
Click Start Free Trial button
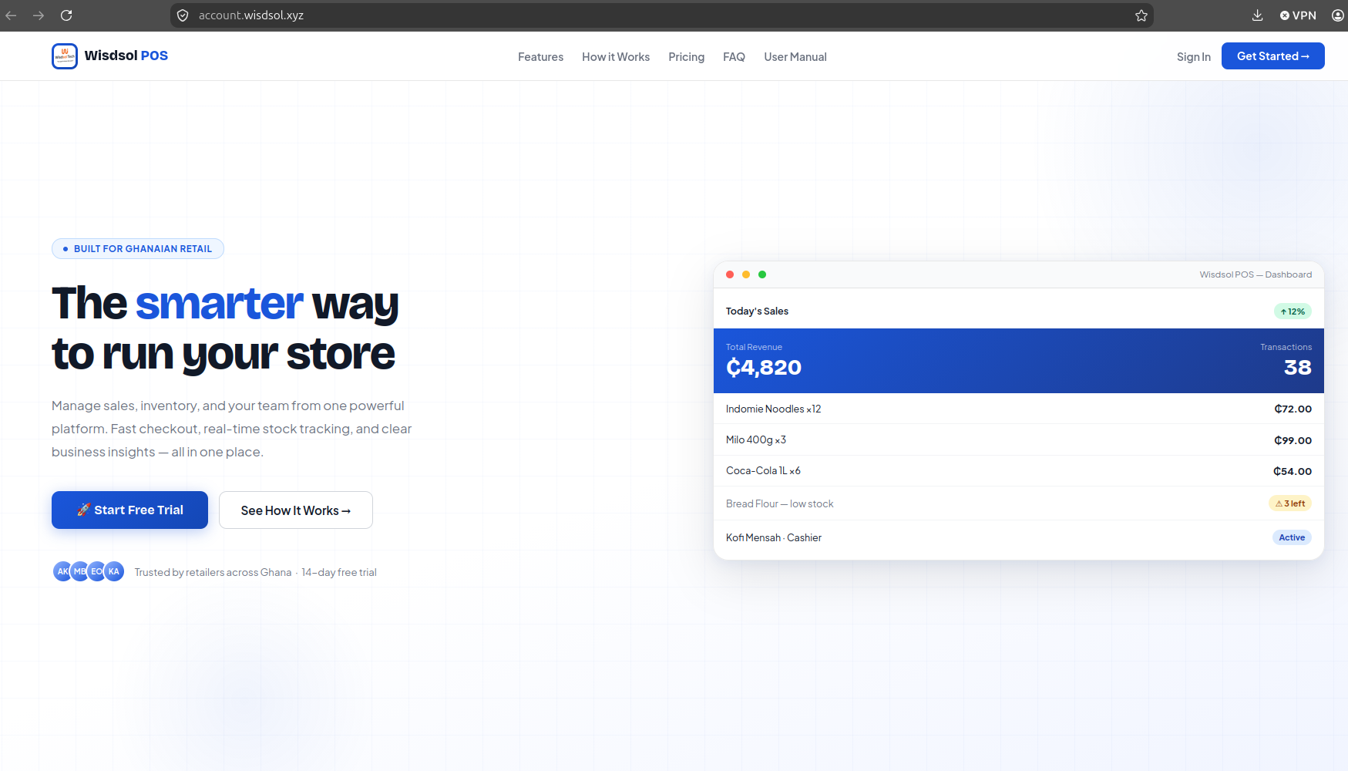click(129, 510)
